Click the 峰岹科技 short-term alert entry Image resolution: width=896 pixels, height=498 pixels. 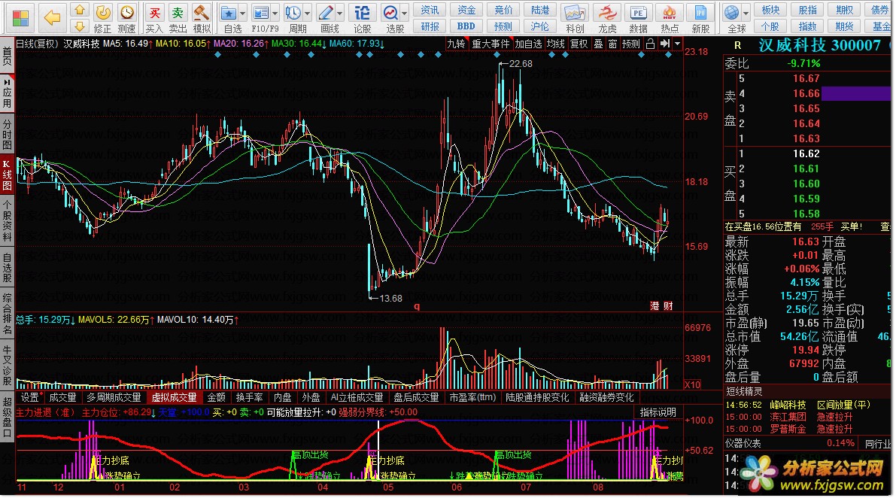[x=788, y=405]
